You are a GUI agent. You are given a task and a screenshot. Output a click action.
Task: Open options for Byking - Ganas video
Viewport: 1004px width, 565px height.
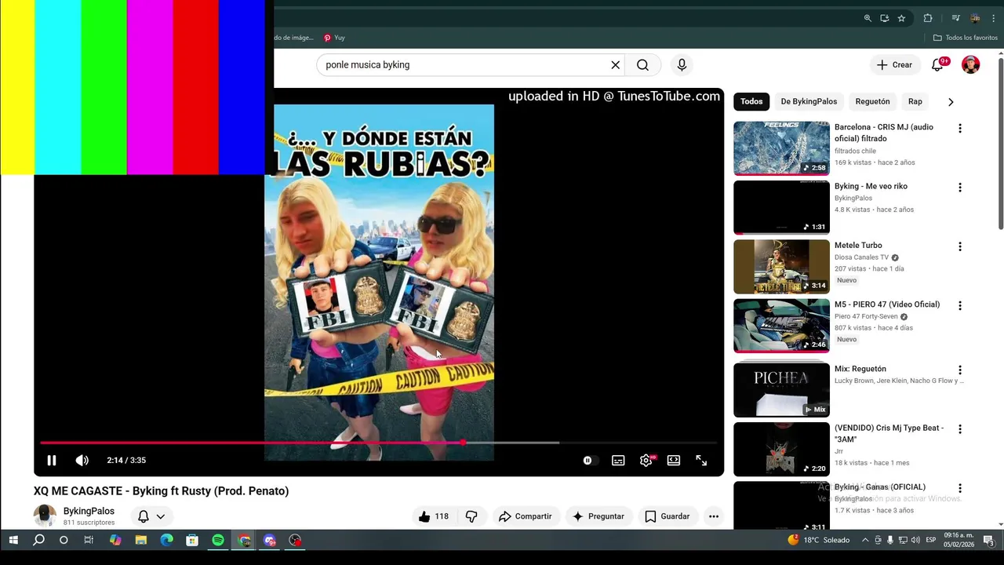pos(959,488)
